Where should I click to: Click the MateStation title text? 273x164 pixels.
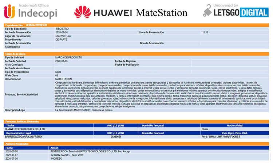pos(162,13)
